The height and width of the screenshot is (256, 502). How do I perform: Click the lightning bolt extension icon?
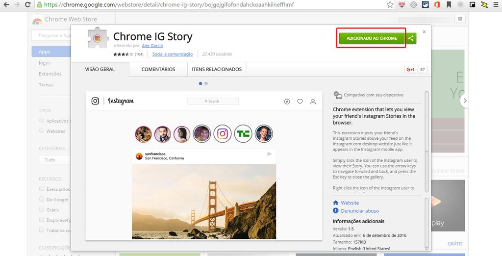pyautogui.click(x=484, y=4)
